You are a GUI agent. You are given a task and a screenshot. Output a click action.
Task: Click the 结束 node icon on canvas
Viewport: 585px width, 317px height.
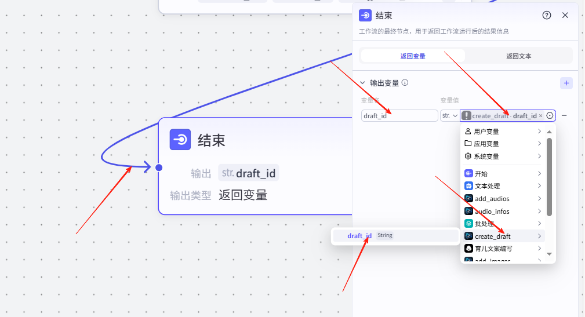pyautogui.click(x=180, y=140)
